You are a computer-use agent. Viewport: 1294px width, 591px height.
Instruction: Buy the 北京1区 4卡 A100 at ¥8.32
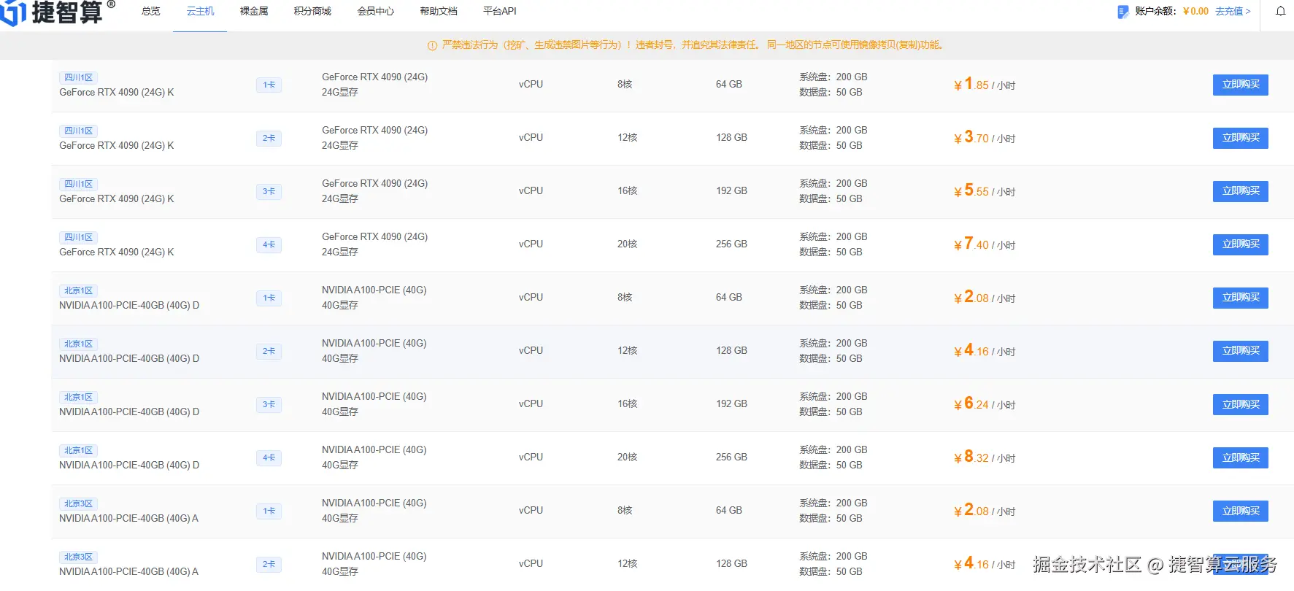[x=1241, y=457]
